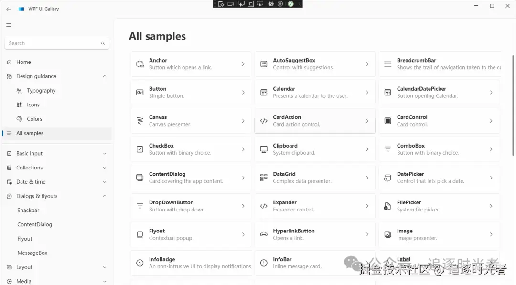
Task: Open the DataGrid sample card
Action: [314, 178]
